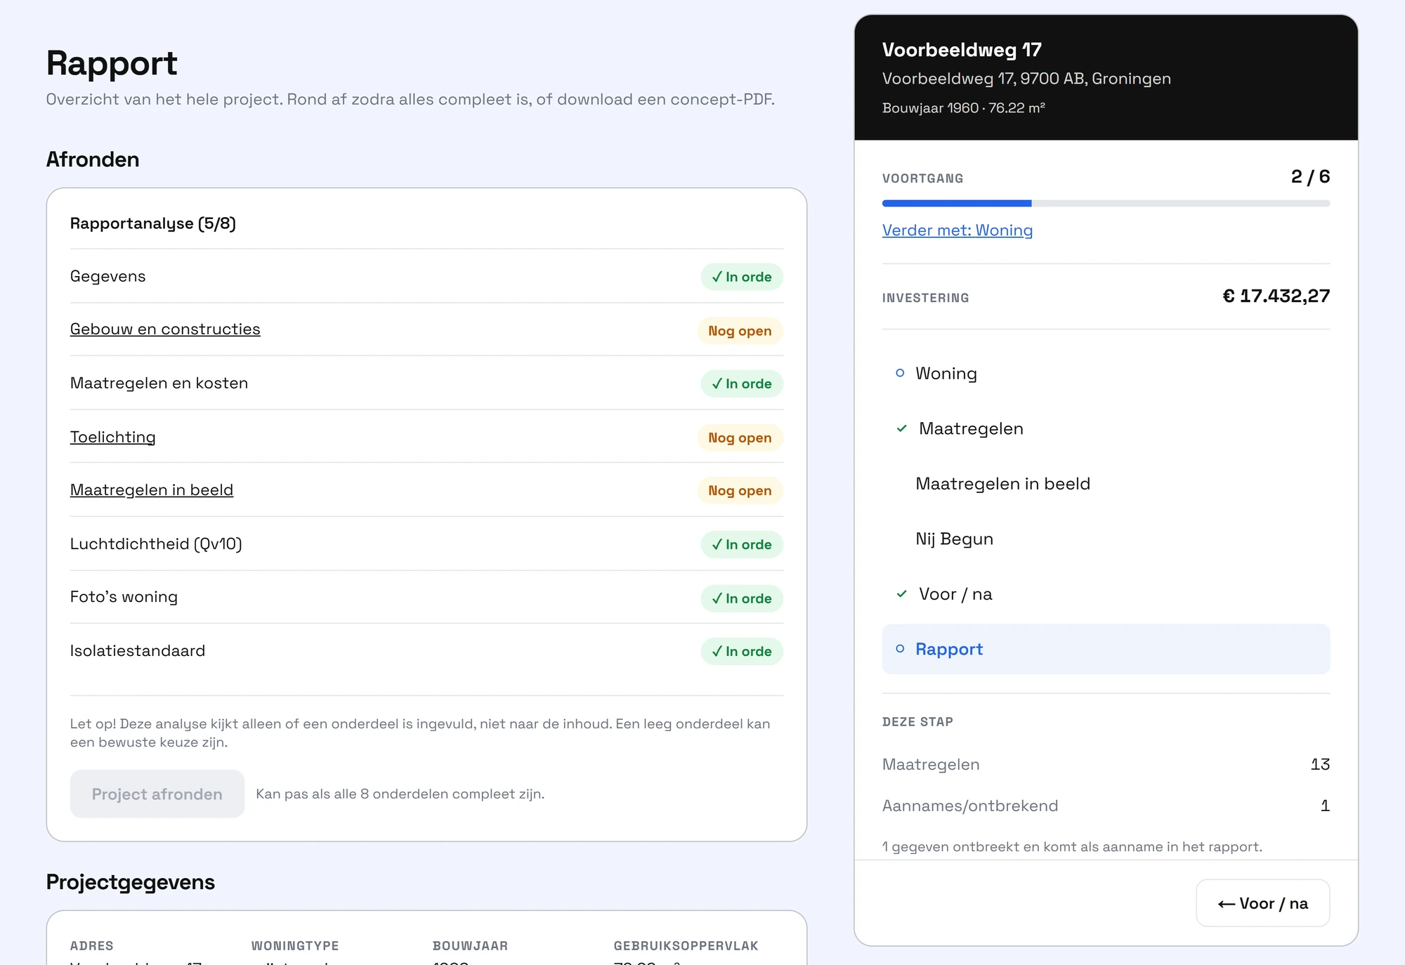Open the Toelichting link
This screenshot has width=1405, height=965.
click(x=112, y=437)
